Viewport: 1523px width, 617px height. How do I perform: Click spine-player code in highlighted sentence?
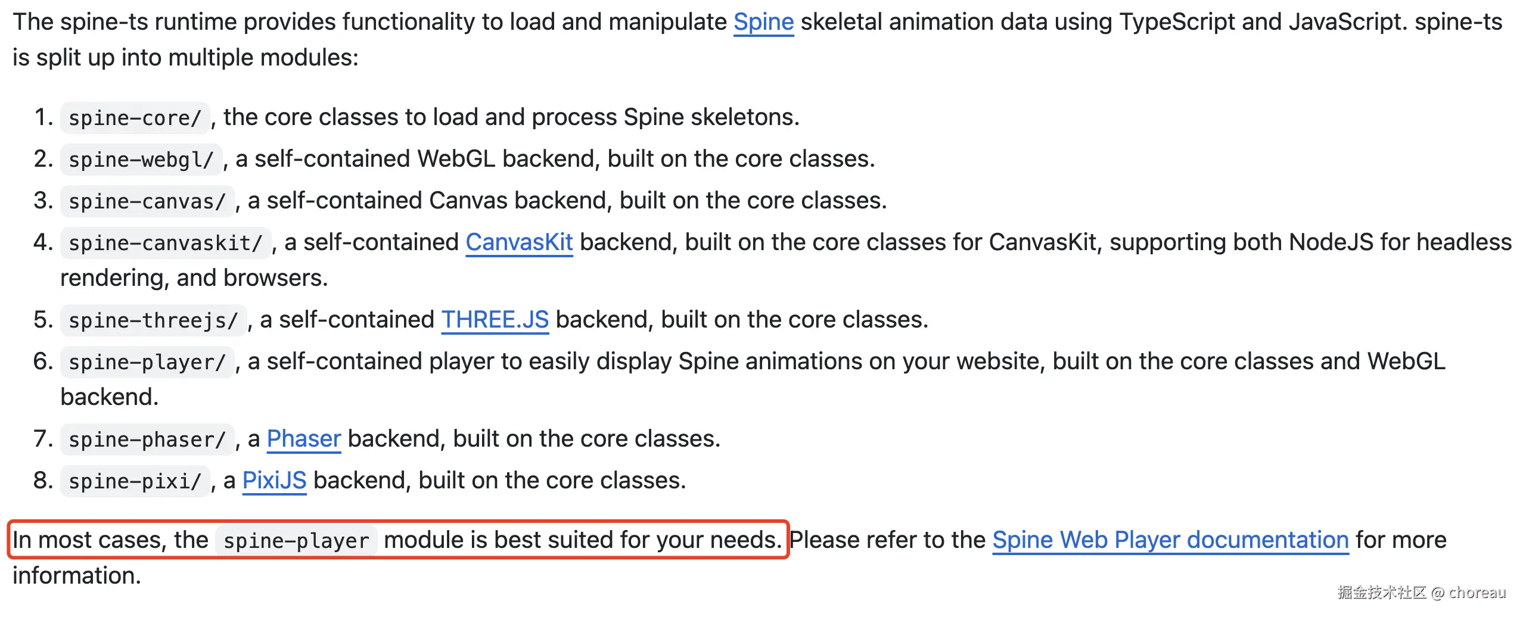click(x=296, y=541)
